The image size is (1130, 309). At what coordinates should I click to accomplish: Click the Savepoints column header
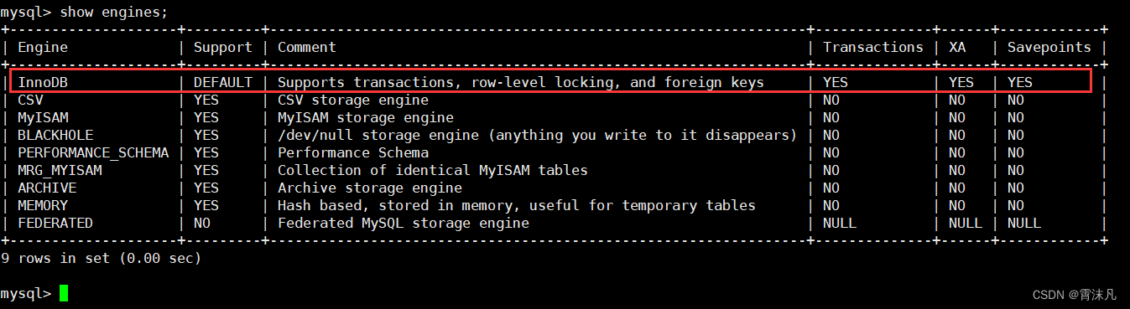pos(1049,47)
